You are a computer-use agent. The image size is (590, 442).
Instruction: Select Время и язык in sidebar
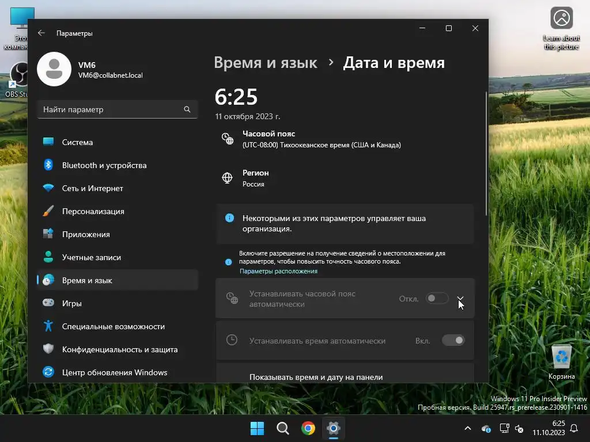click(118, 280)
